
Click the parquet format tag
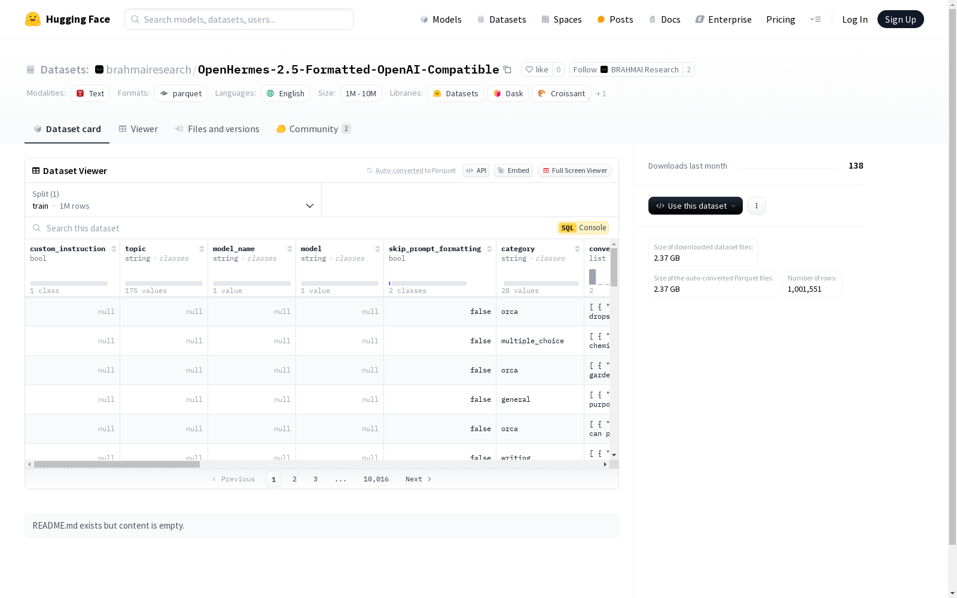click(x=181, y=93)
